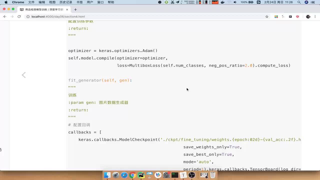Open Finder in the Dock
Screen dimensions: 320x180
(107, 175)
